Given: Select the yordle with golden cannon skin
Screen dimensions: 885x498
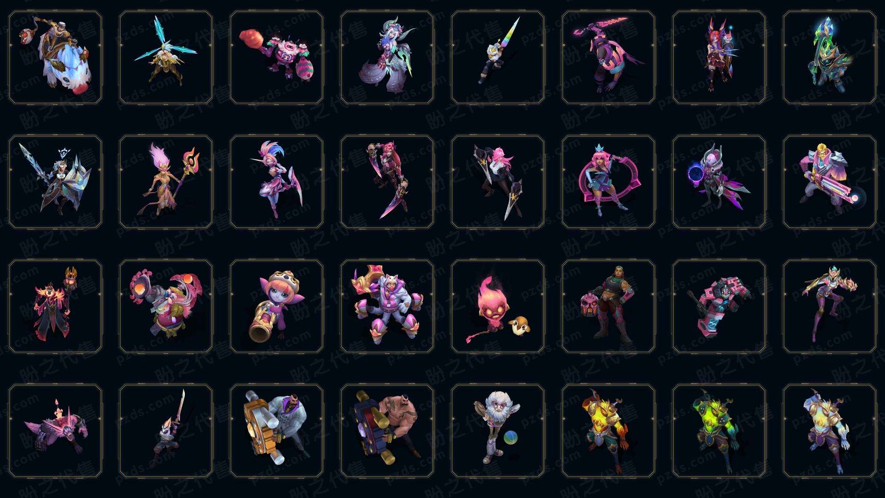Looking at the screenshot, I should [x=277, y=306].
